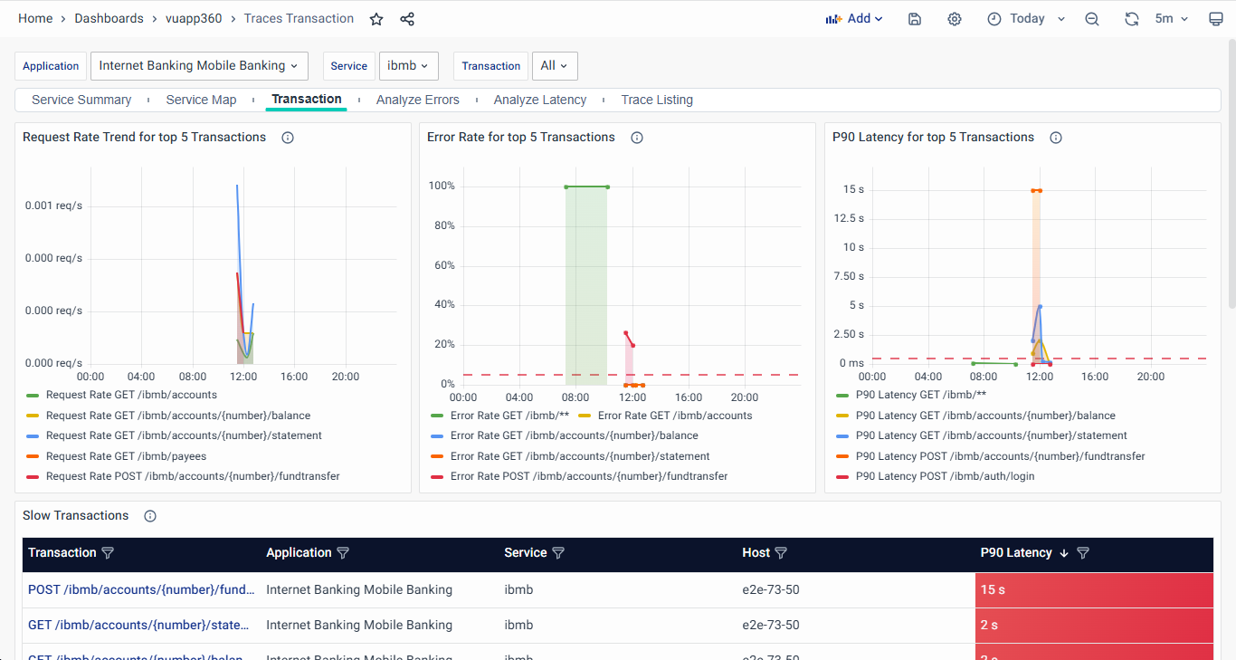The width and height of the screenshot is (1236, 660).
Task: Filter the Transaction column
Action: pos(108,553)
